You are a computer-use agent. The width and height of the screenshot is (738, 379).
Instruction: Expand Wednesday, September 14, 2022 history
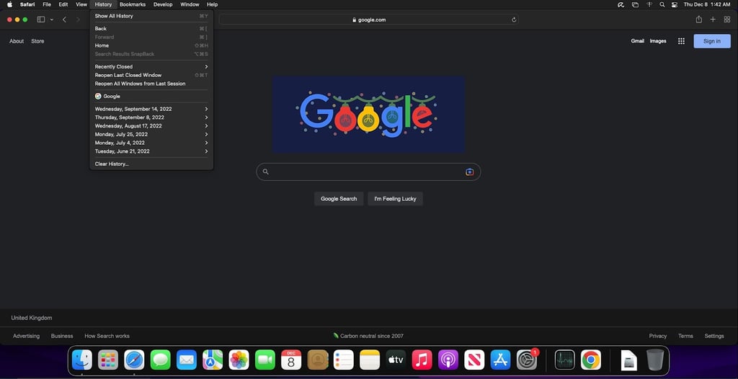click(151, 109)
